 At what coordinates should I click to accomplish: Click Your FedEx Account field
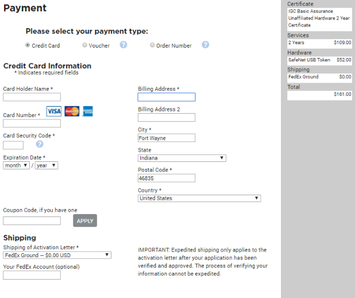coord(32,275)
